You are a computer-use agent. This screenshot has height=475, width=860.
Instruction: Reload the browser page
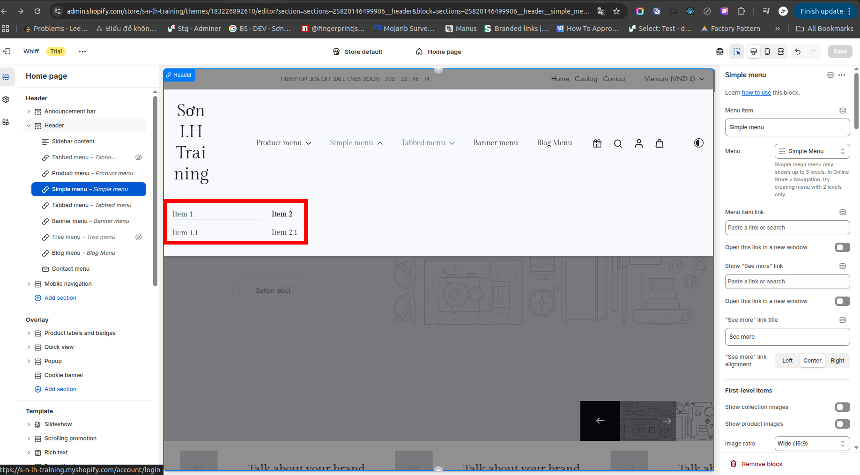[37, 11]
